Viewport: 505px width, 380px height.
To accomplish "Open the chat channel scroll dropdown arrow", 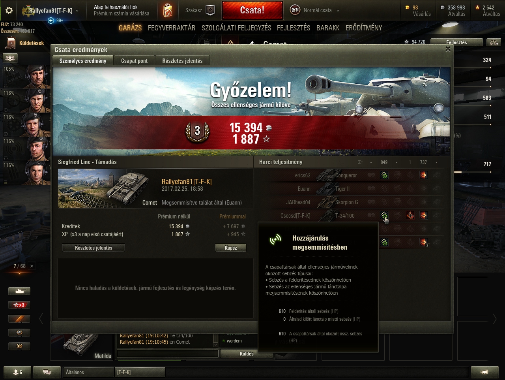I will (x=215, y=344).
